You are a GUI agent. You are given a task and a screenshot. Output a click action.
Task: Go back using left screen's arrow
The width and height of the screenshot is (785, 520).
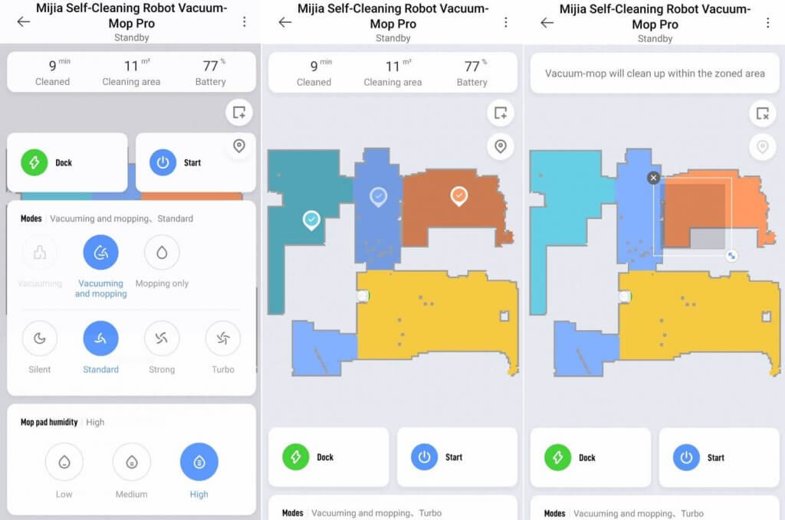[x=24, y=21]
